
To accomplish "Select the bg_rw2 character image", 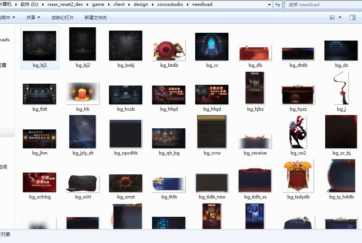I will (298, 132).
